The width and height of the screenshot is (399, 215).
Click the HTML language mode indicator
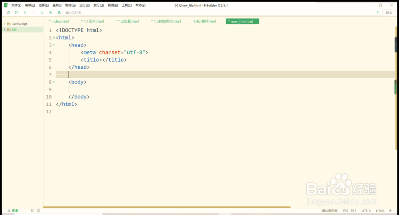[380, 211]
